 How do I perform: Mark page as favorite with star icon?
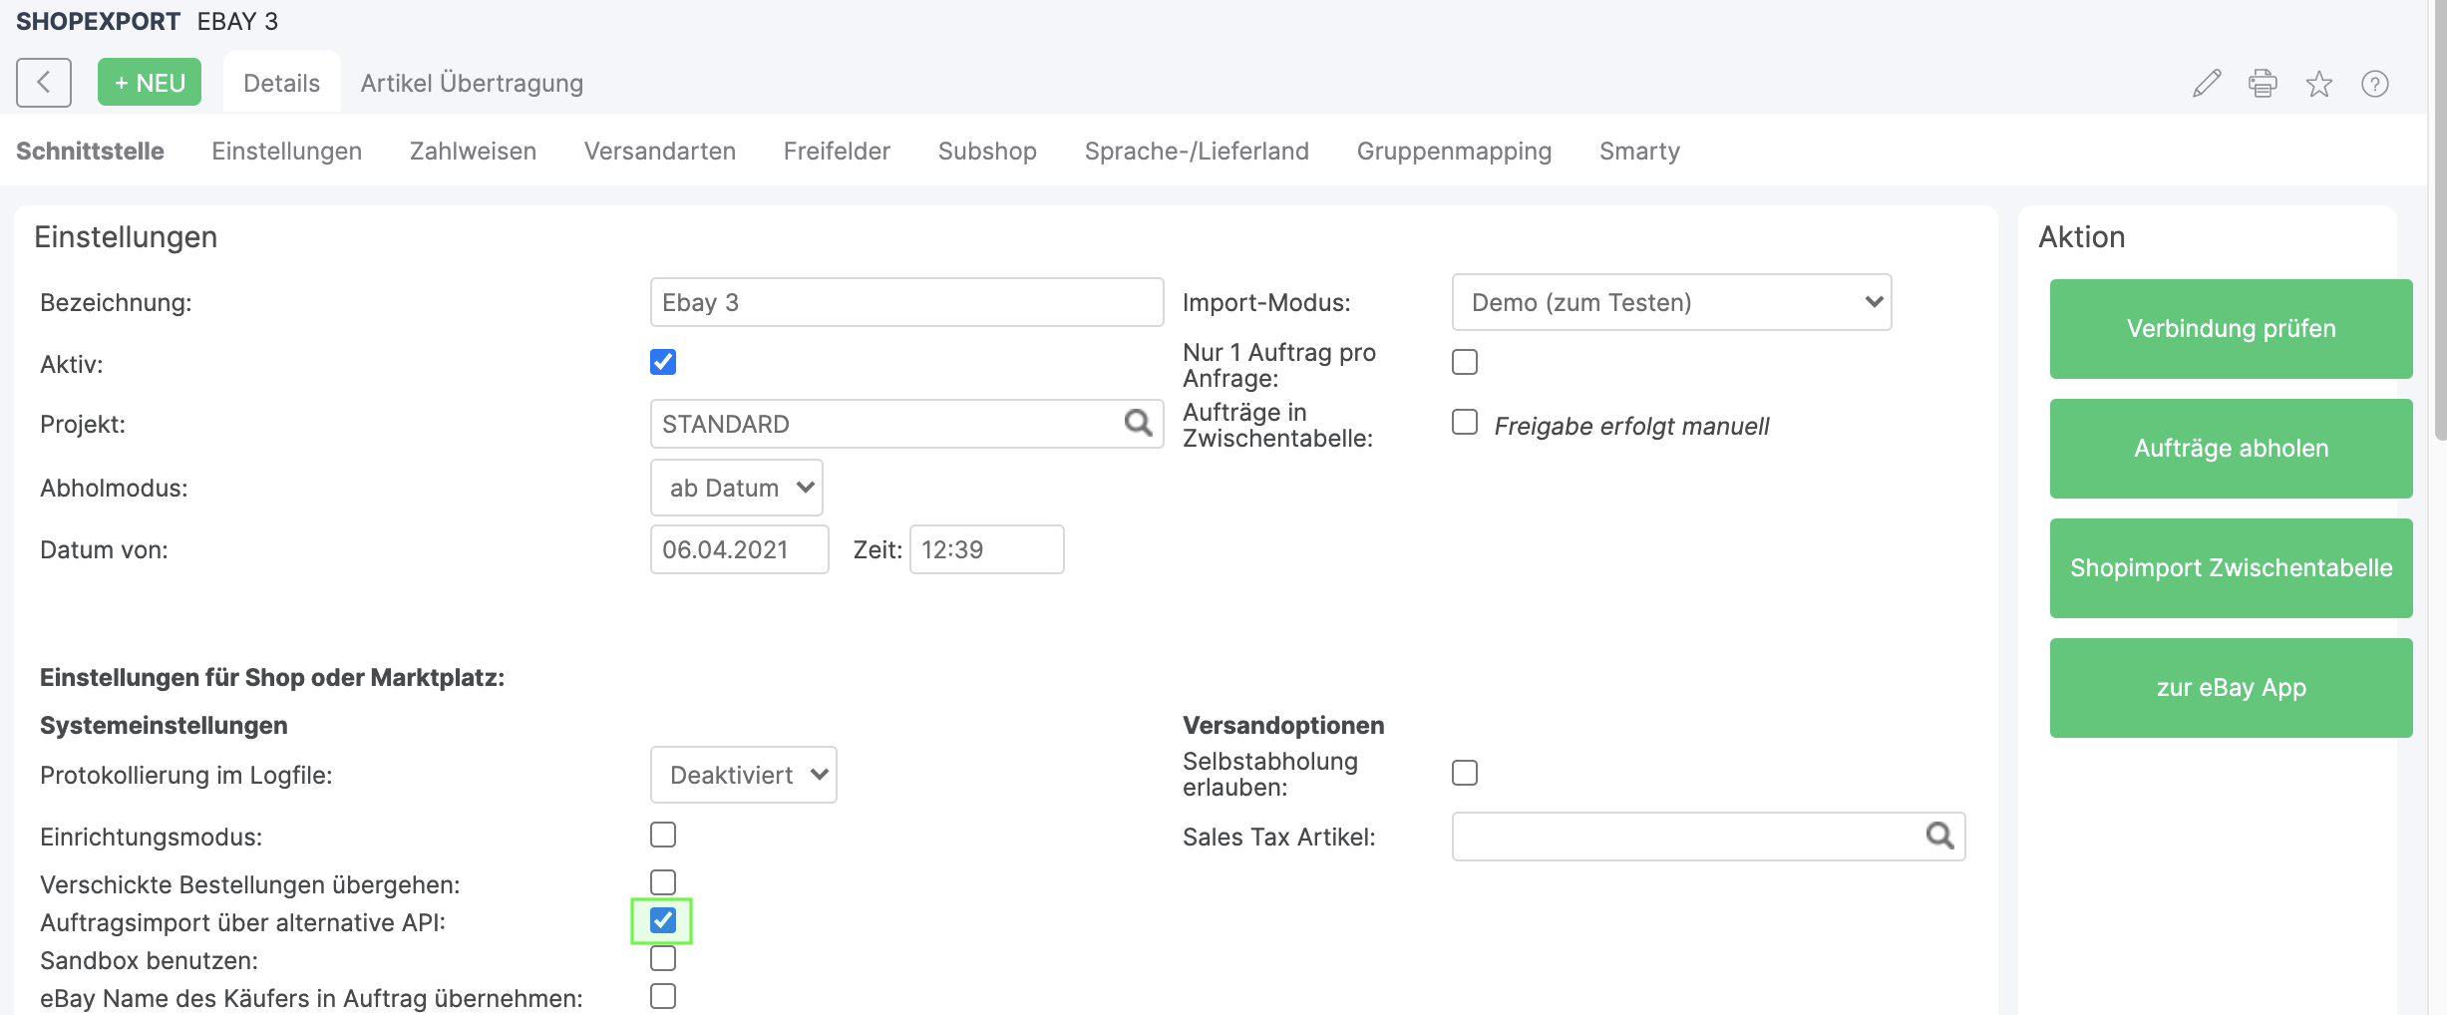pyautogui.click(x=2318, y=84)
